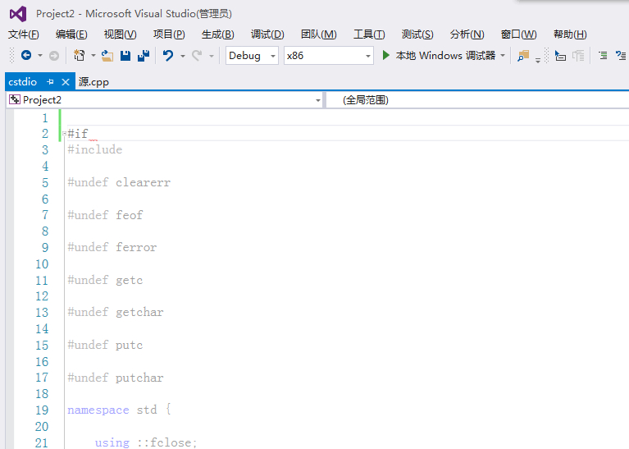
Task: Open the toolbar overflow options arrow
Action: [538, 60]
